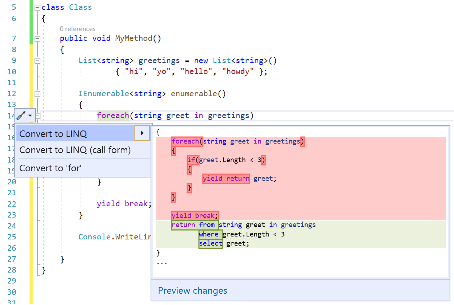Click 'yield break' inside the removed red code
Image resolution: width=454 pixels, height=305 pixels.
[194, 215]
